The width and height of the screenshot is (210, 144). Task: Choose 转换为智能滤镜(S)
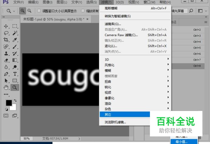pyautogui.click(x=135, y=16)
